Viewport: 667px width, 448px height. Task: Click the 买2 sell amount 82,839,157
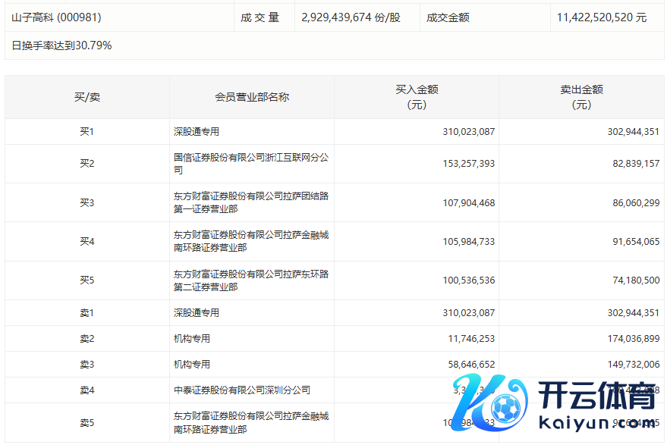pos(634,164)
